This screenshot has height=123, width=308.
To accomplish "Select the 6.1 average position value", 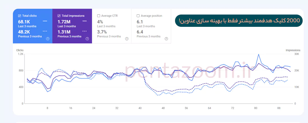I will click(x=140, y=22).
